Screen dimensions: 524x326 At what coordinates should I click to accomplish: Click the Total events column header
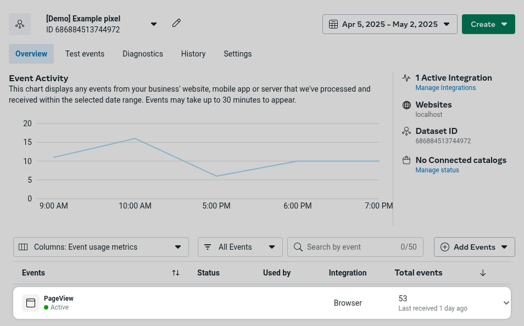pos(419,273)
